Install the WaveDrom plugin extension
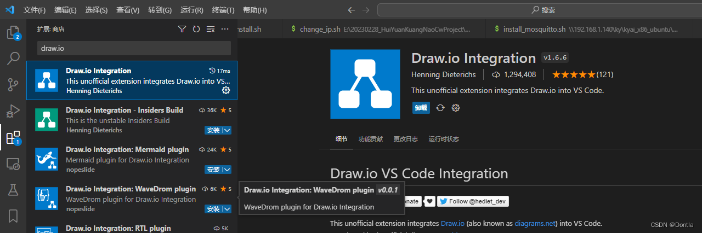 (213, 209)
